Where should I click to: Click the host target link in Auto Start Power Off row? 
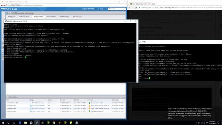pyautogui.click(x=36, y=103)
